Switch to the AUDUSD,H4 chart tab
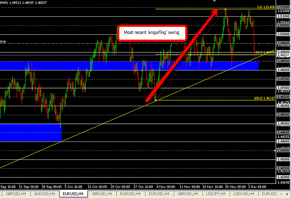 45,194
